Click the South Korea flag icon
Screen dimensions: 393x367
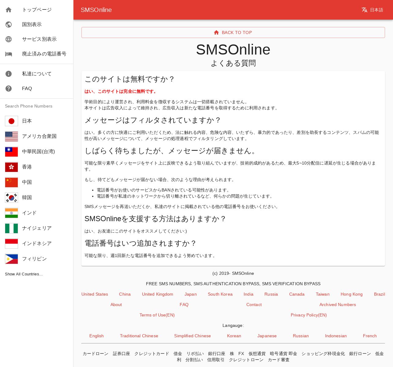[x=11, y=198]
